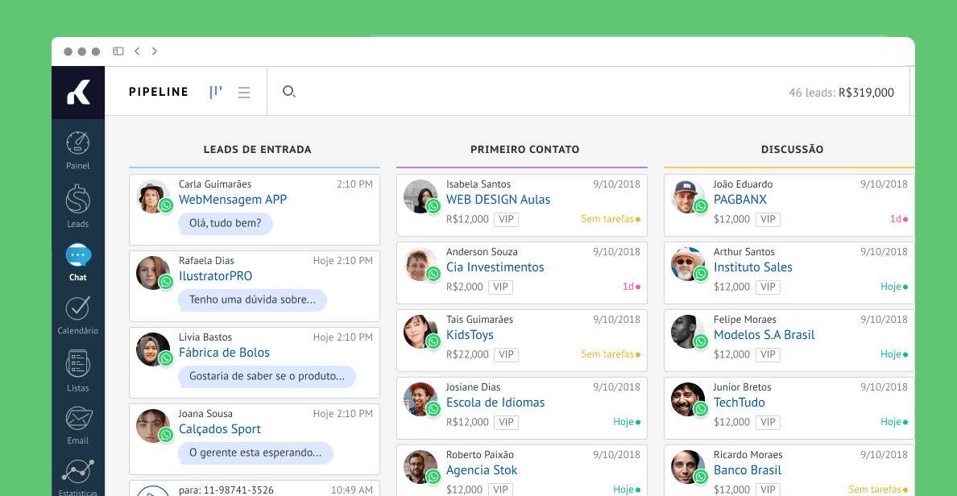Open the Escola de Idiomas lead
This screenshot has width=957, height=496.
(x=495, y=403)
